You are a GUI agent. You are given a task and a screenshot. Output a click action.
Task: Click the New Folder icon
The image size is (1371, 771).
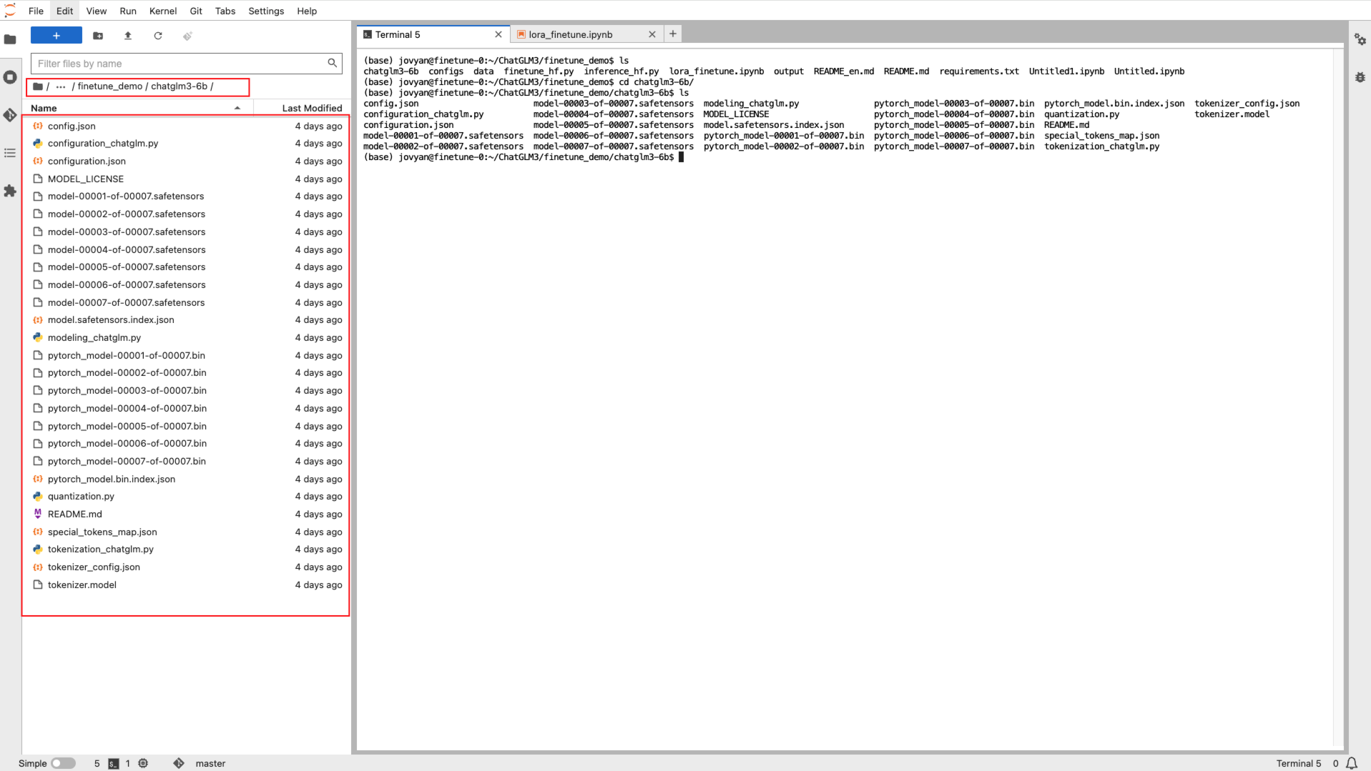(x=98, y=36)
